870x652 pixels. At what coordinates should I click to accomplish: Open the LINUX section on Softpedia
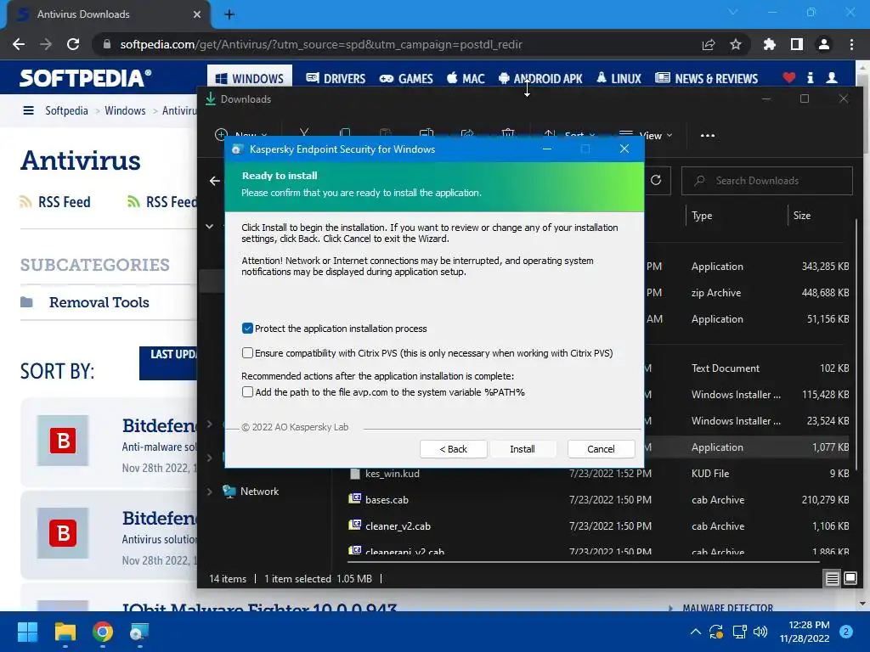(619, 79)
